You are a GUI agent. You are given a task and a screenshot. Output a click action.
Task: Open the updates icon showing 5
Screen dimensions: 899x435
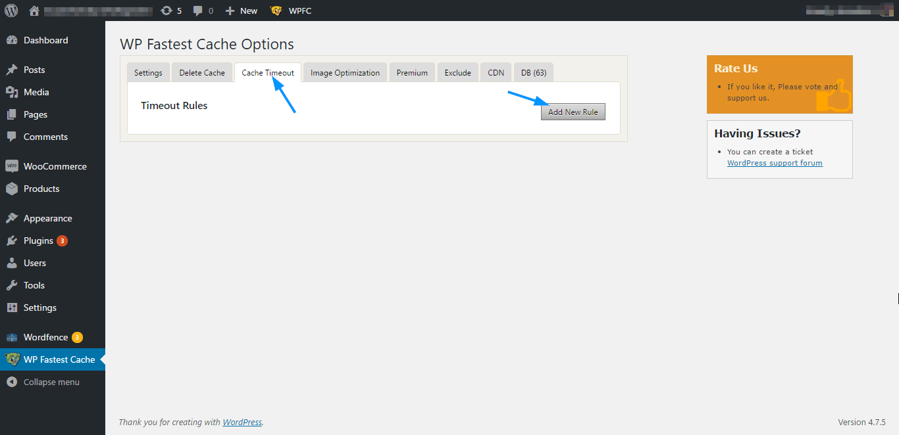pos(167,11)
